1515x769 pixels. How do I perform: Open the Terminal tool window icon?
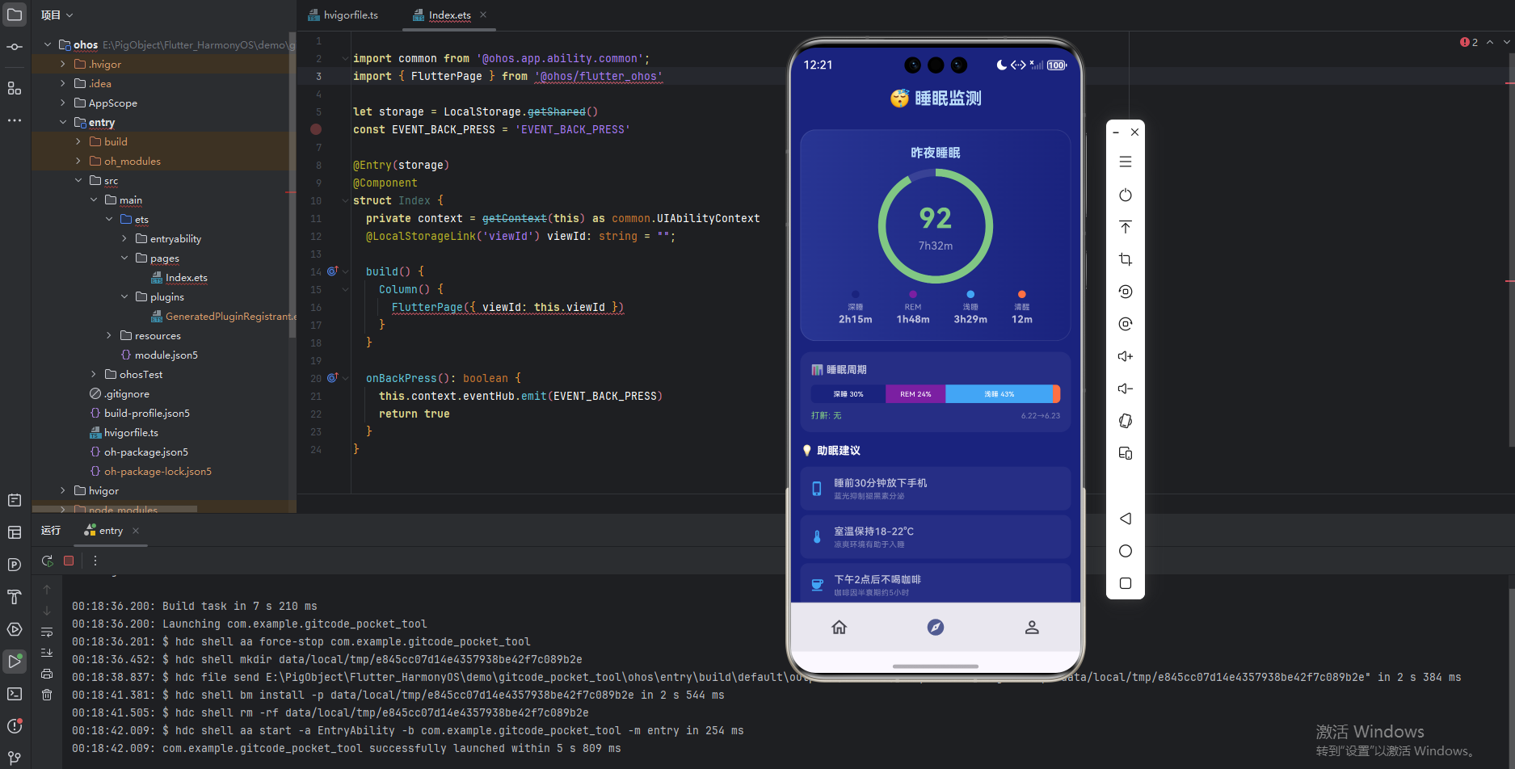15,694
